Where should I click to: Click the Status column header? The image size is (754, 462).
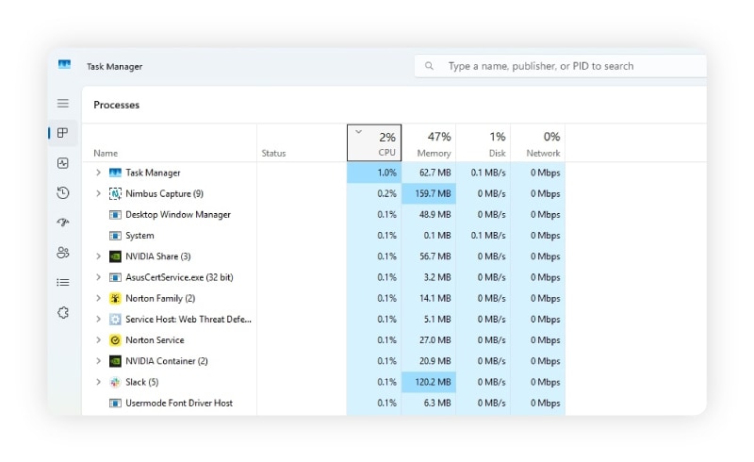point(273,153)
